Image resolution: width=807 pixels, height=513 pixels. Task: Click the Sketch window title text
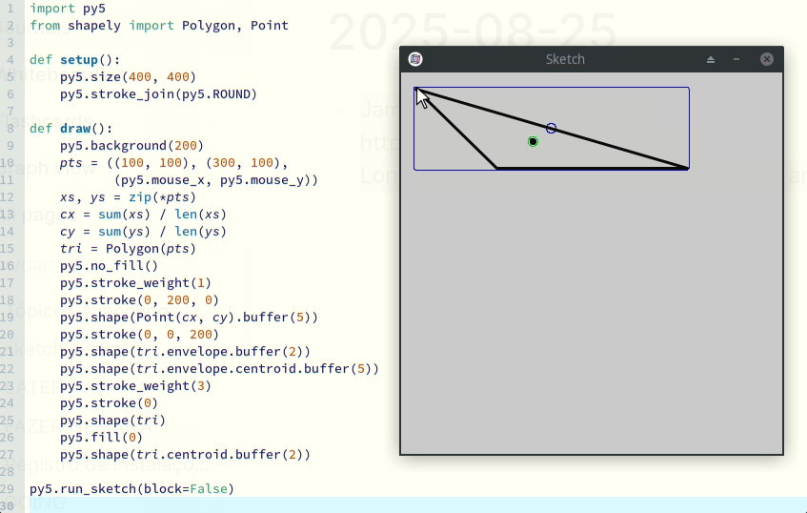pyautogui.click(x=565, y=59)
